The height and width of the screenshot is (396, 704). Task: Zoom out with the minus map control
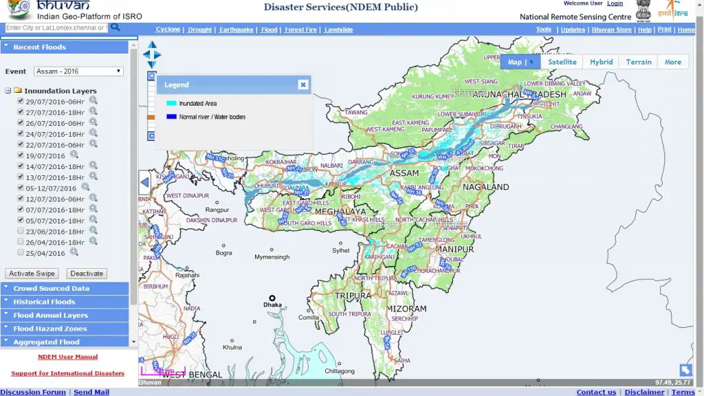click(x=151, y=135)
